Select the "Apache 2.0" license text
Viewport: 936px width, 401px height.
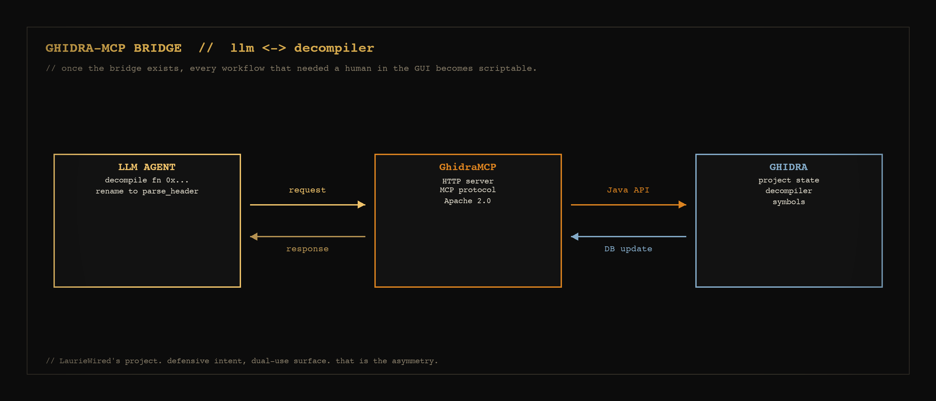pyautogui.click(x=468, y=201)
